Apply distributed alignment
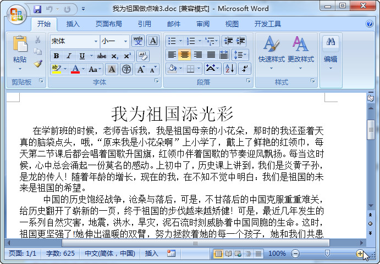 (x=224, y=55)
